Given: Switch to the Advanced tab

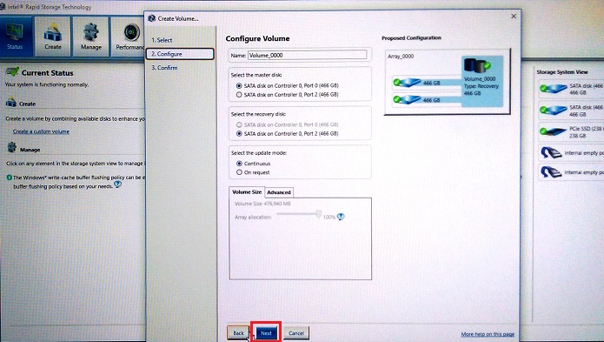Looking at the screenshot, I should (x=278, y=192).
